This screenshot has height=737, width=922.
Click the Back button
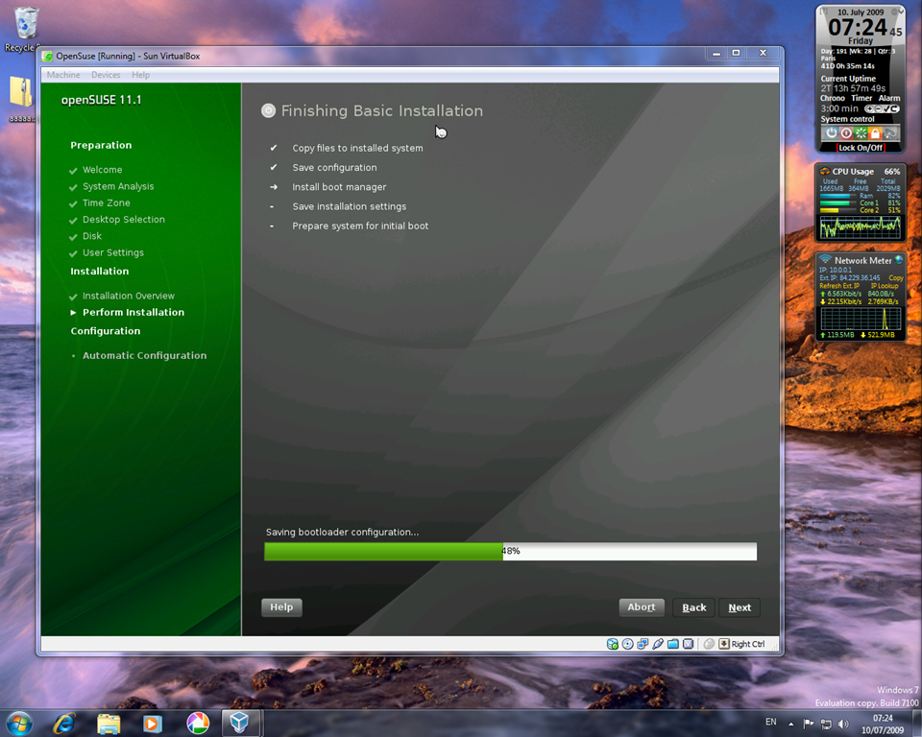(x=693, y=607)
